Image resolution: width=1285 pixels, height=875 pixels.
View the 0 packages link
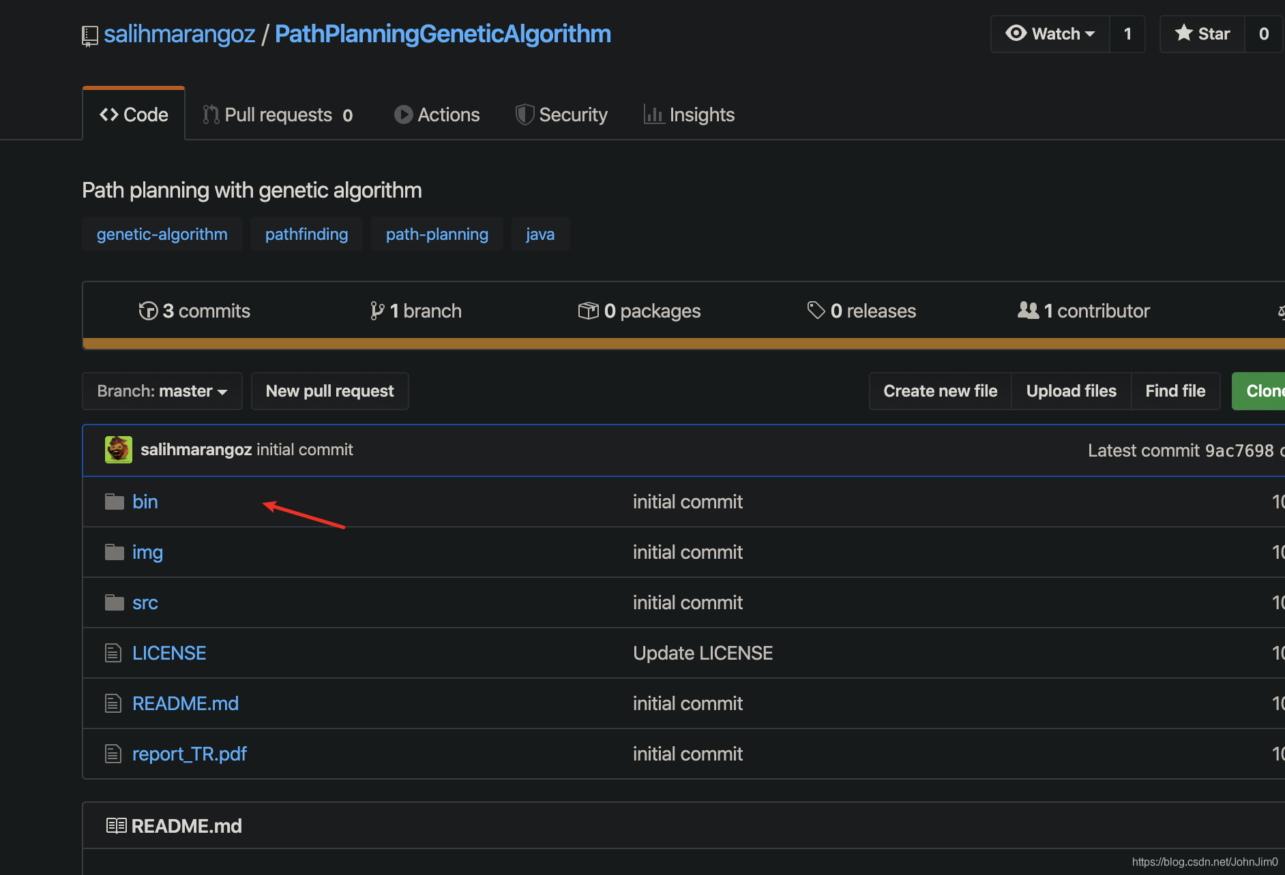click(639, 311)
